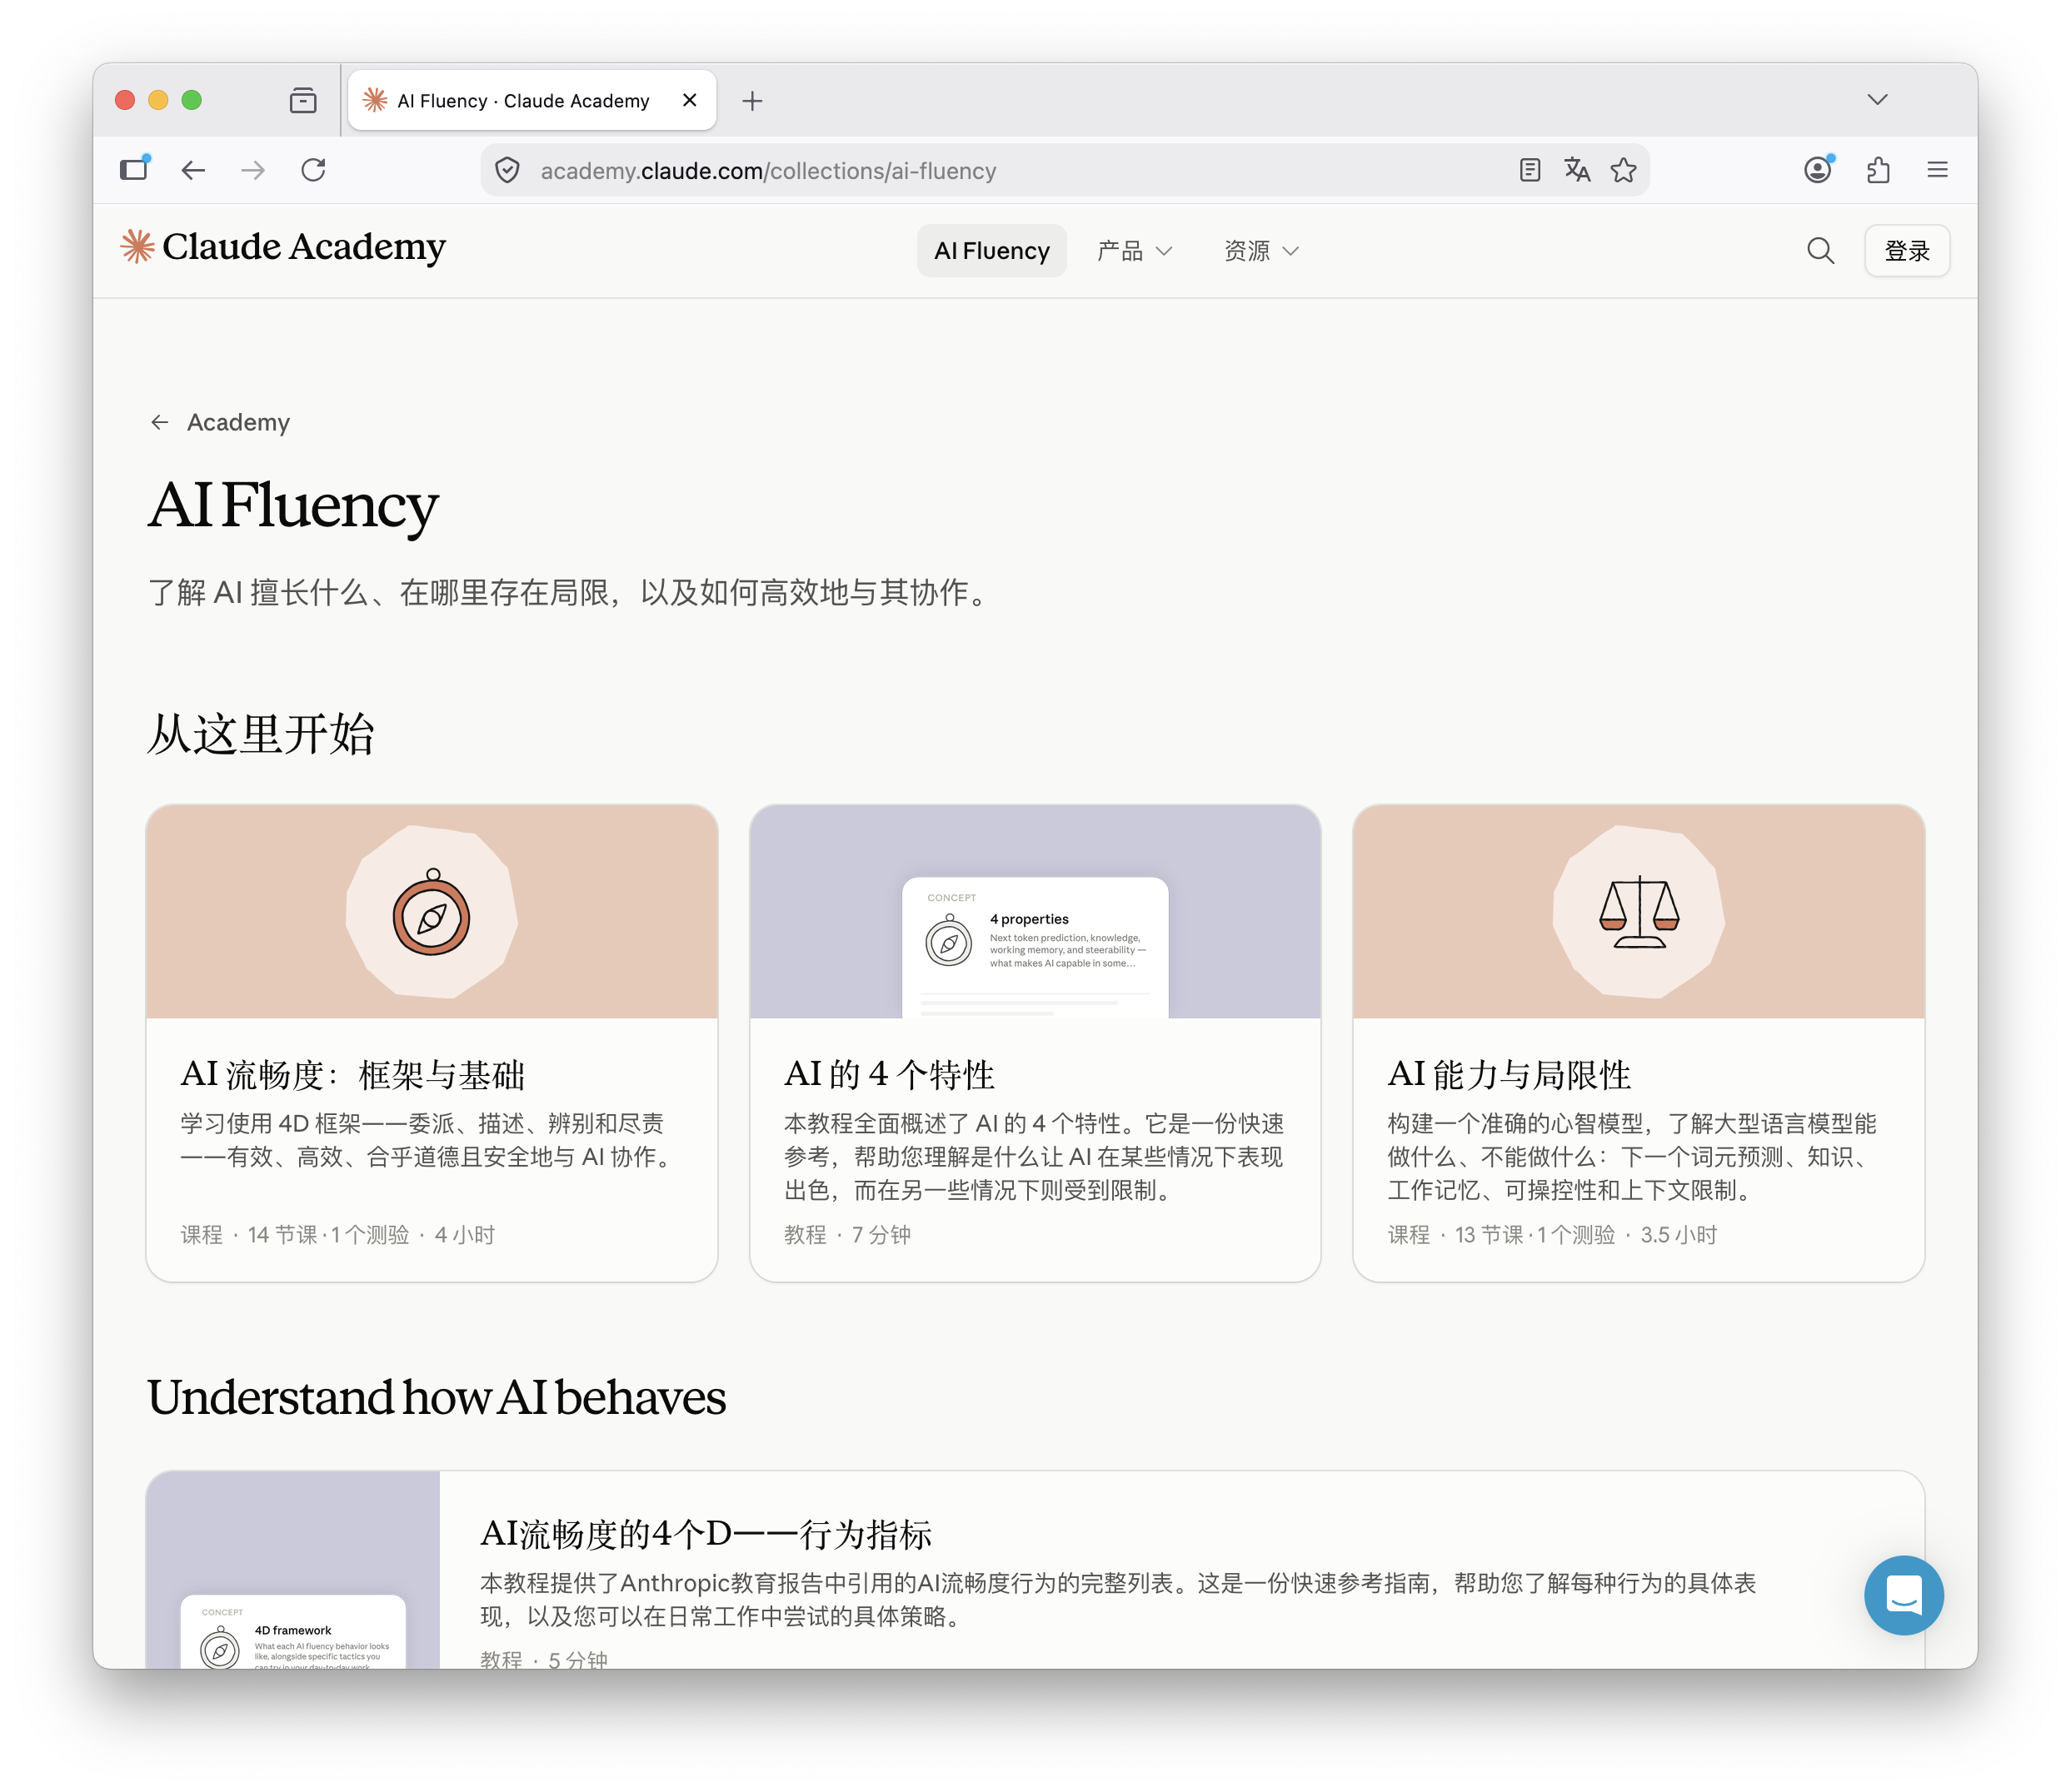Viewport: 2071px width, 1792px height.
Task: Open the AI 流畅度：框架与基础 course title
Action: tap(352, 1075)
